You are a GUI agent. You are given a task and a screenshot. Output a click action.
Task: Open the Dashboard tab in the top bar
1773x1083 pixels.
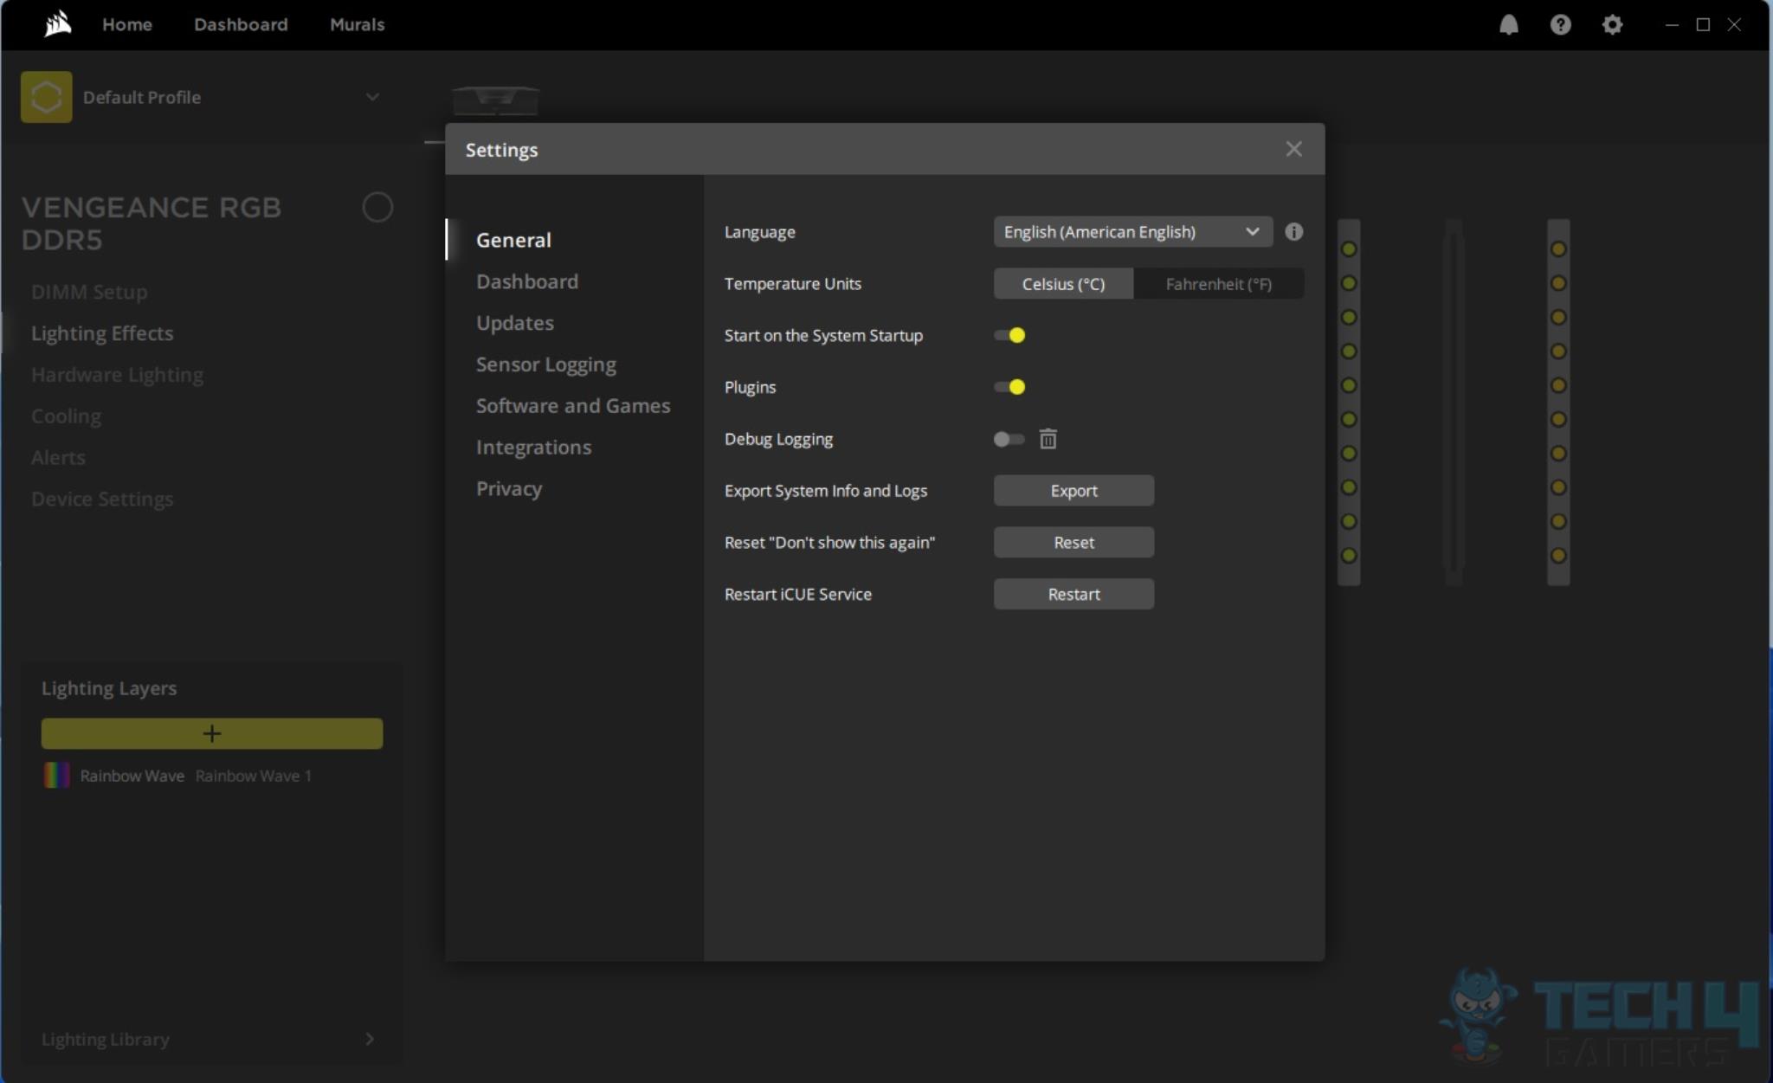[241, 24]
